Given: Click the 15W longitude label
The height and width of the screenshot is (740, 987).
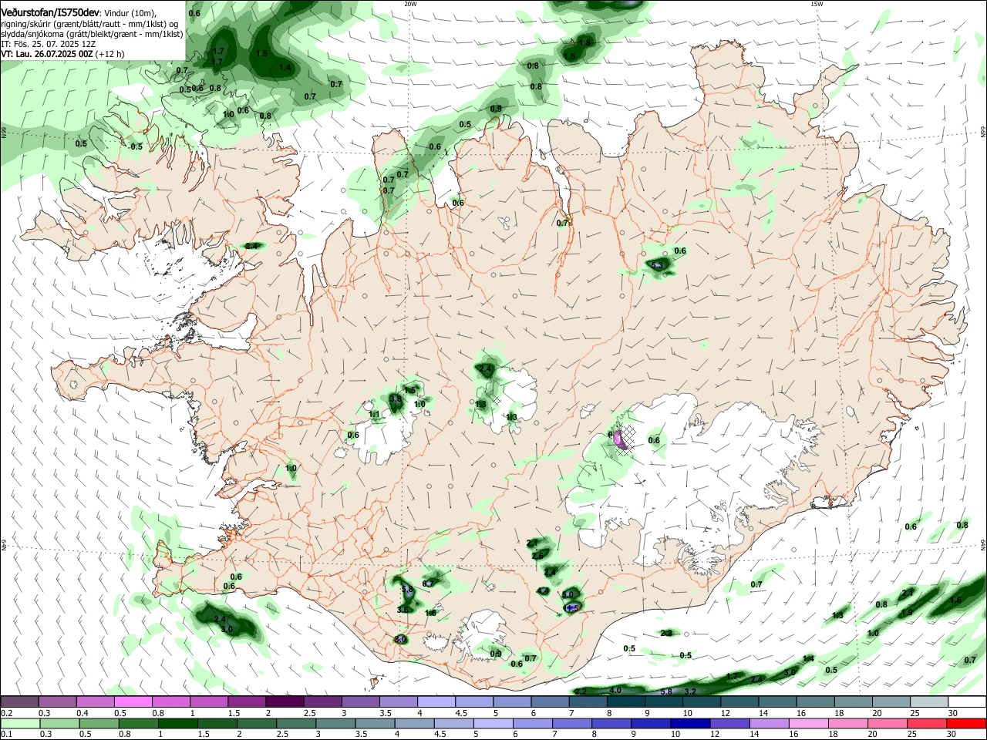Looking at the screenshot, I should pos(817,4).
